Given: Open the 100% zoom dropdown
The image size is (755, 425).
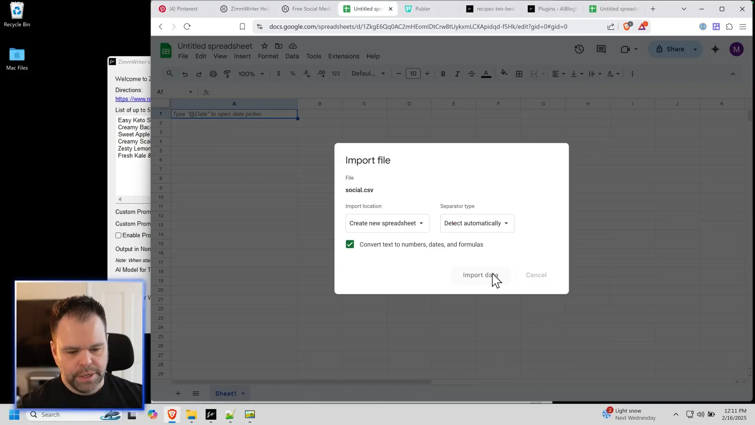Looking at the screenshot, I should tap(251, 74).
